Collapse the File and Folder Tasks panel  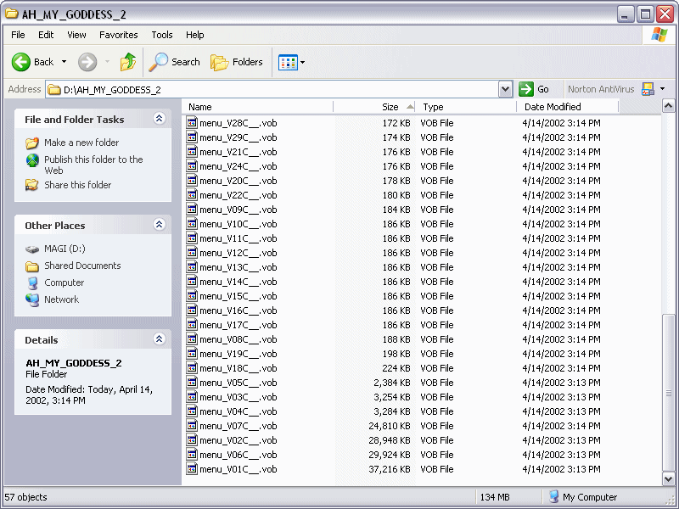pyautogui.click(x=159, y=120)
